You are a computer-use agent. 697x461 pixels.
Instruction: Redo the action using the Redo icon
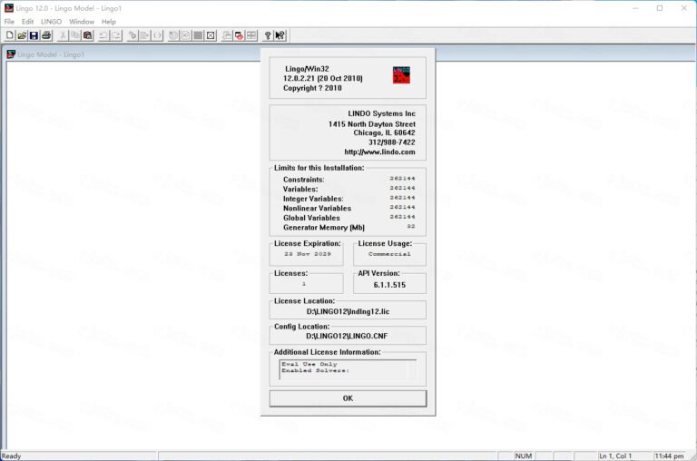tap(116, 35)
